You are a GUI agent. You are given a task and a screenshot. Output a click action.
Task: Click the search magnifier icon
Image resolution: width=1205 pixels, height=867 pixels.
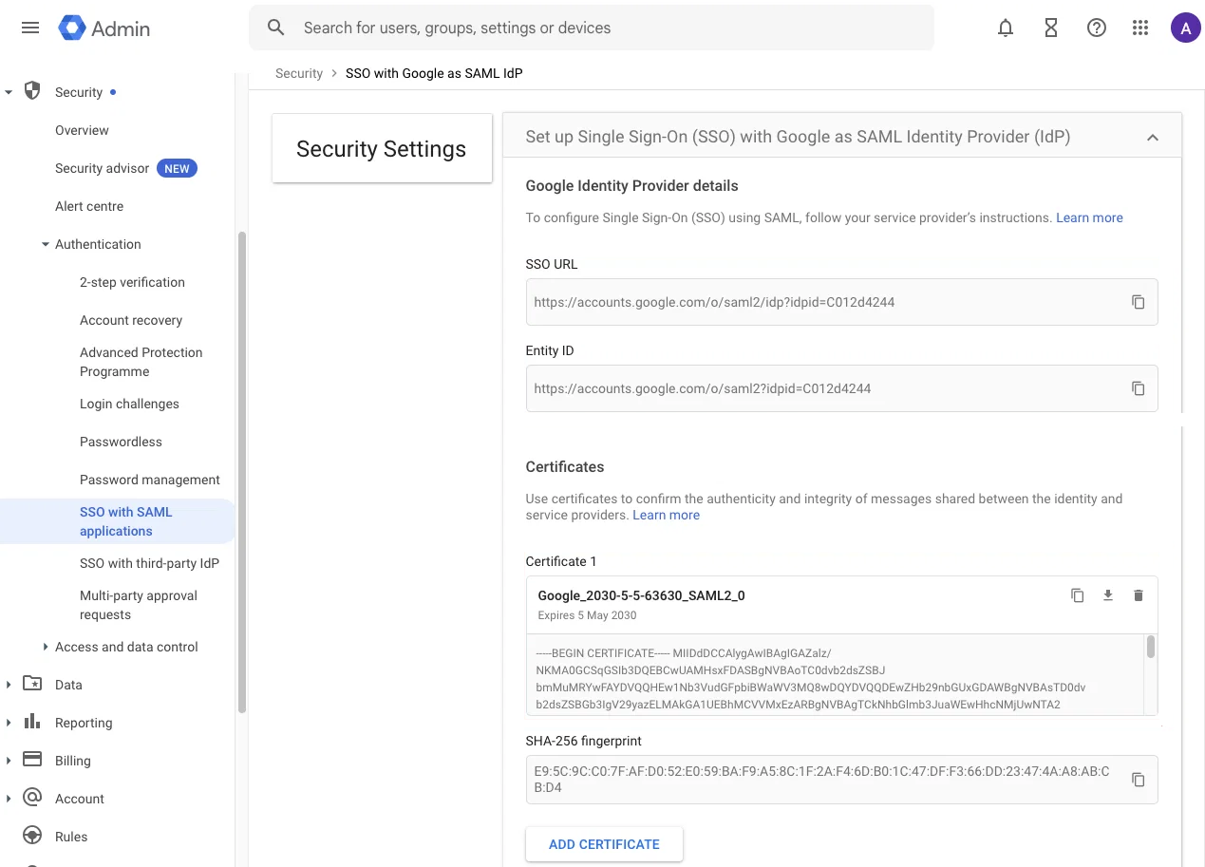click(x=276, y=28)
